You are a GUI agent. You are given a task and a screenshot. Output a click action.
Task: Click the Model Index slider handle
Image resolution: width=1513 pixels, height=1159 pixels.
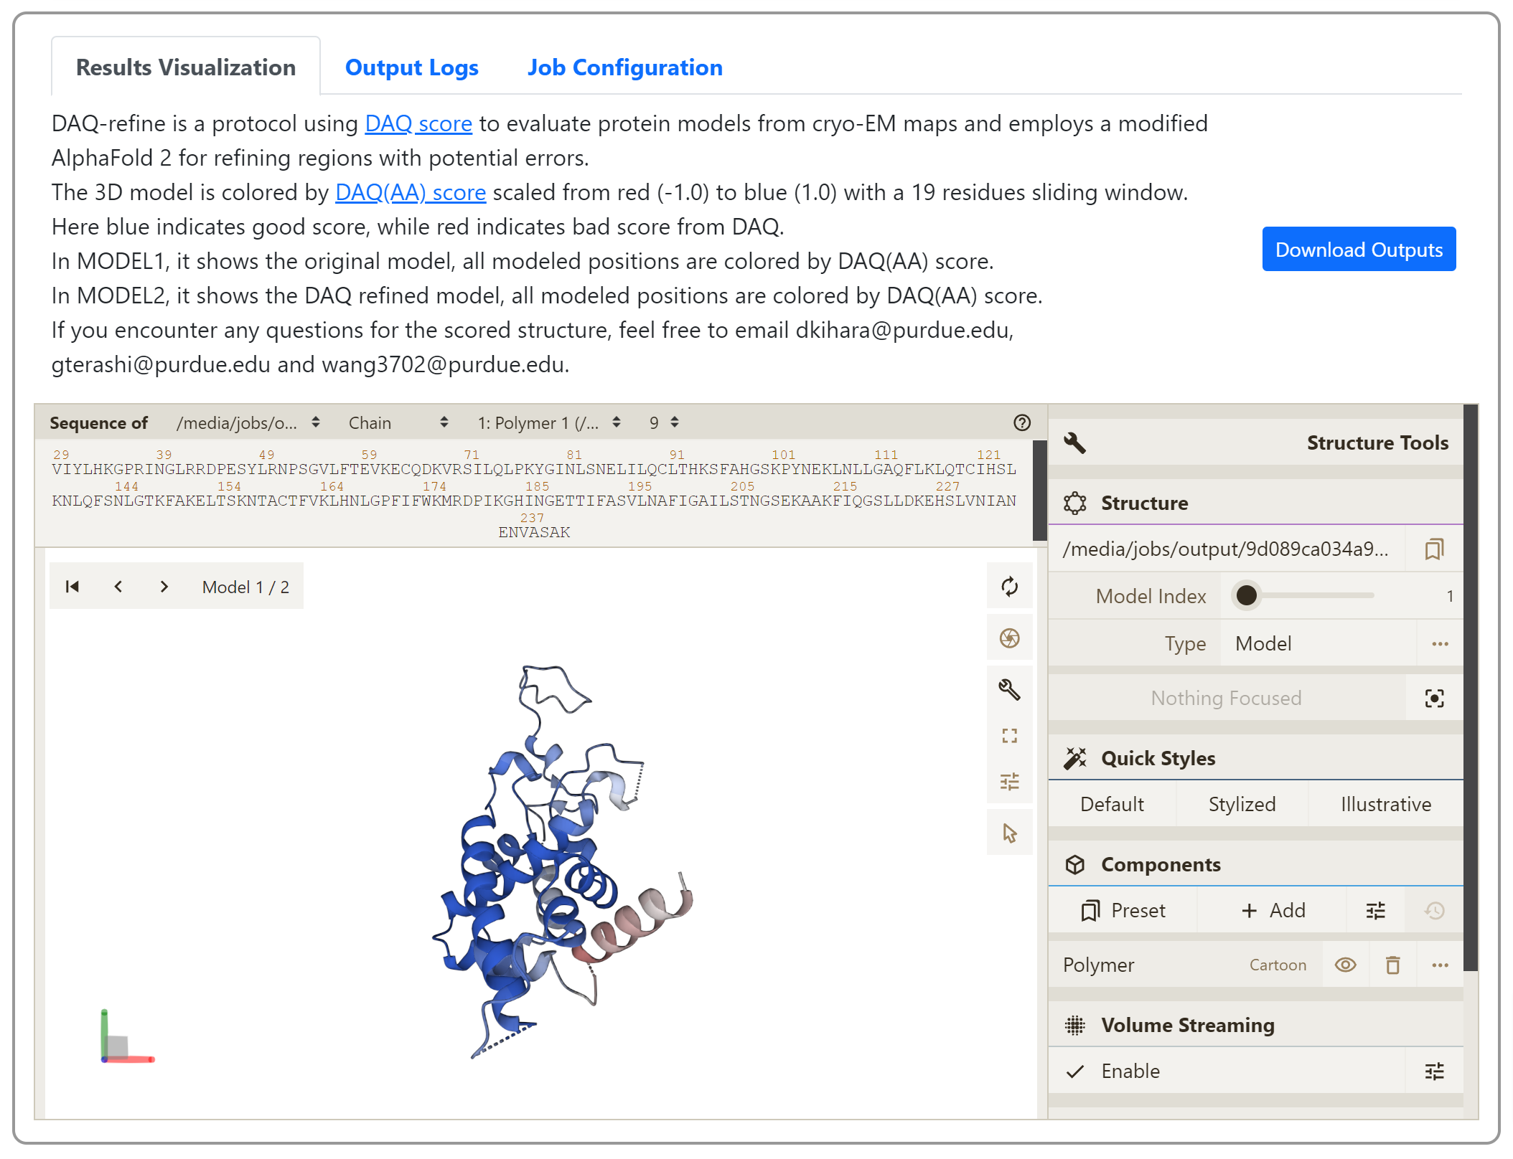1247,595
